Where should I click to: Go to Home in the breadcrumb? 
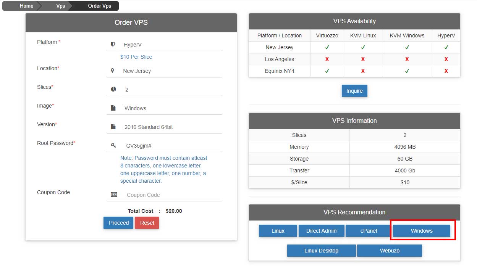point(26,6)
